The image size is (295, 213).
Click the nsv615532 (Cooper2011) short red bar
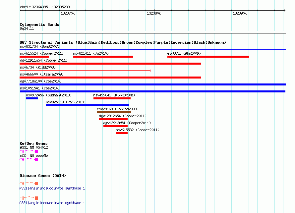122,133
